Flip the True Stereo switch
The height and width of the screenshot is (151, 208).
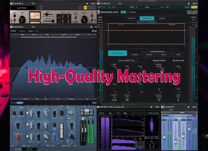click(76, 18)
